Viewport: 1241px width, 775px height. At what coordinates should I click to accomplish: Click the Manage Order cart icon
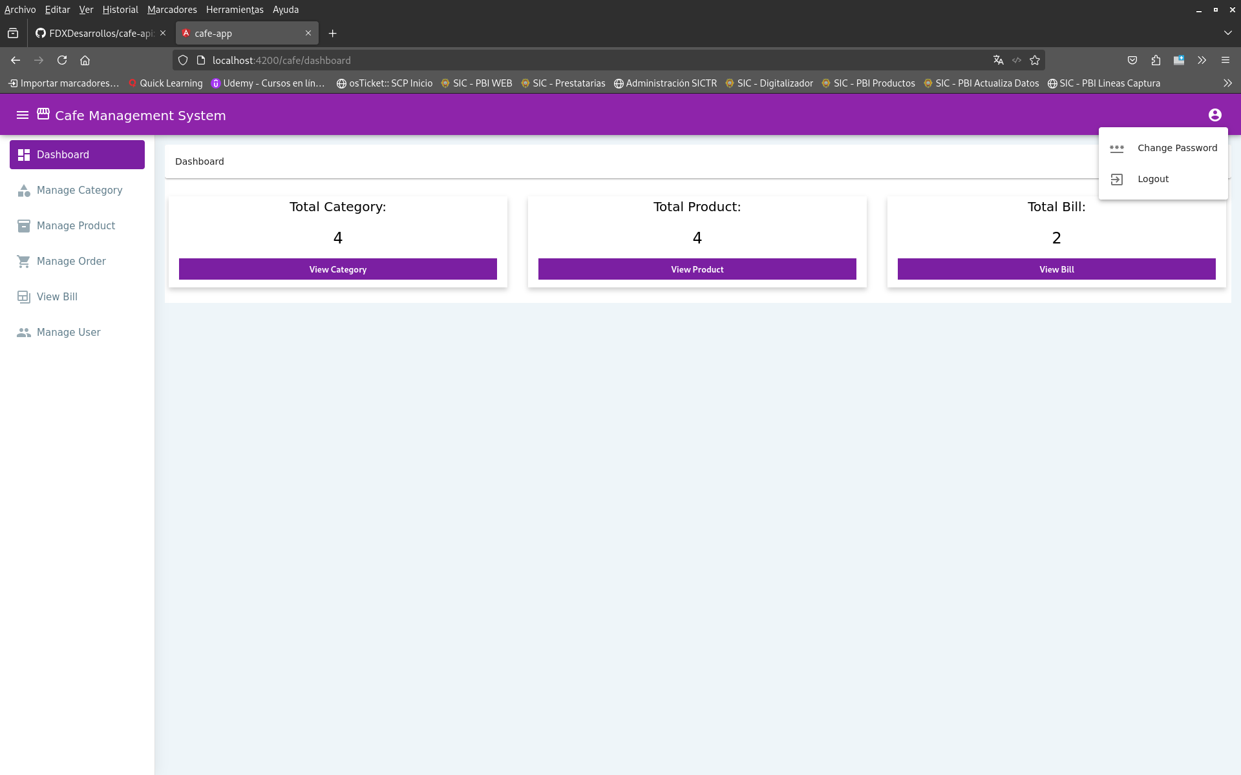(x=24, y=262)
